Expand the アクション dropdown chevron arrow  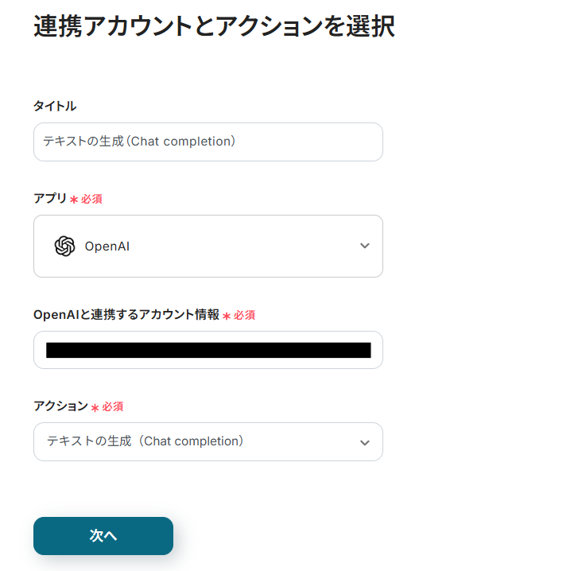[365, 442]
